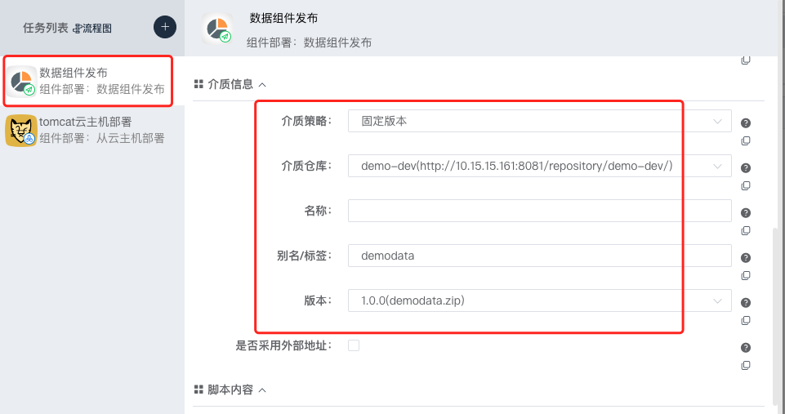Expand the 脚本内容 section
The image size is (785, 414).
(x=262, y=390)
